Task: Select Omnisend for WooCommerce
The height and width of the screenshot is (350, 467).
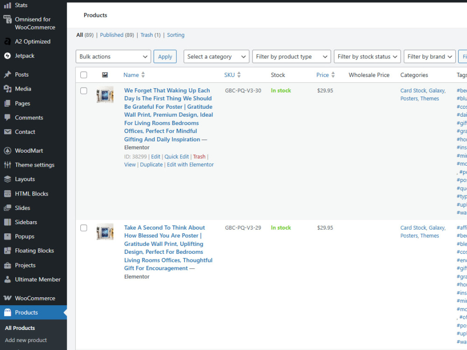Action: (33, 23)
